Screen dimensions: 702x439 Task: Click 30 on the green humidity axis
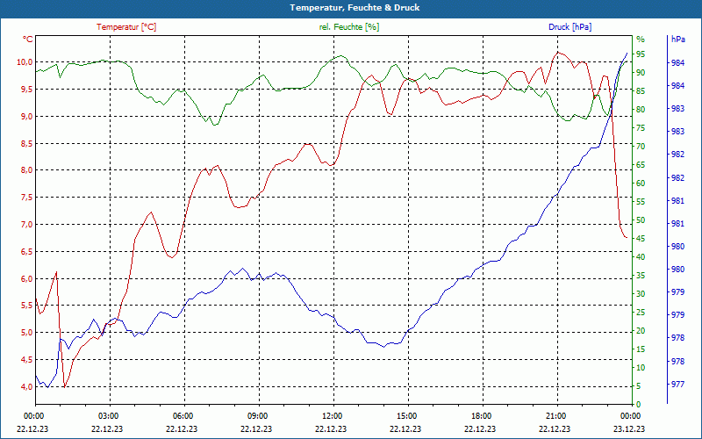coord(641,294)
